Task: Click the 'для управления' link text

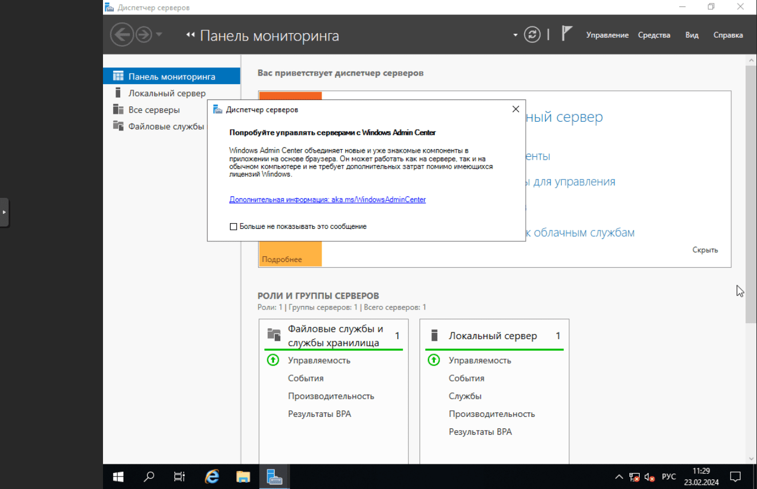Action: tap(574, 182)
